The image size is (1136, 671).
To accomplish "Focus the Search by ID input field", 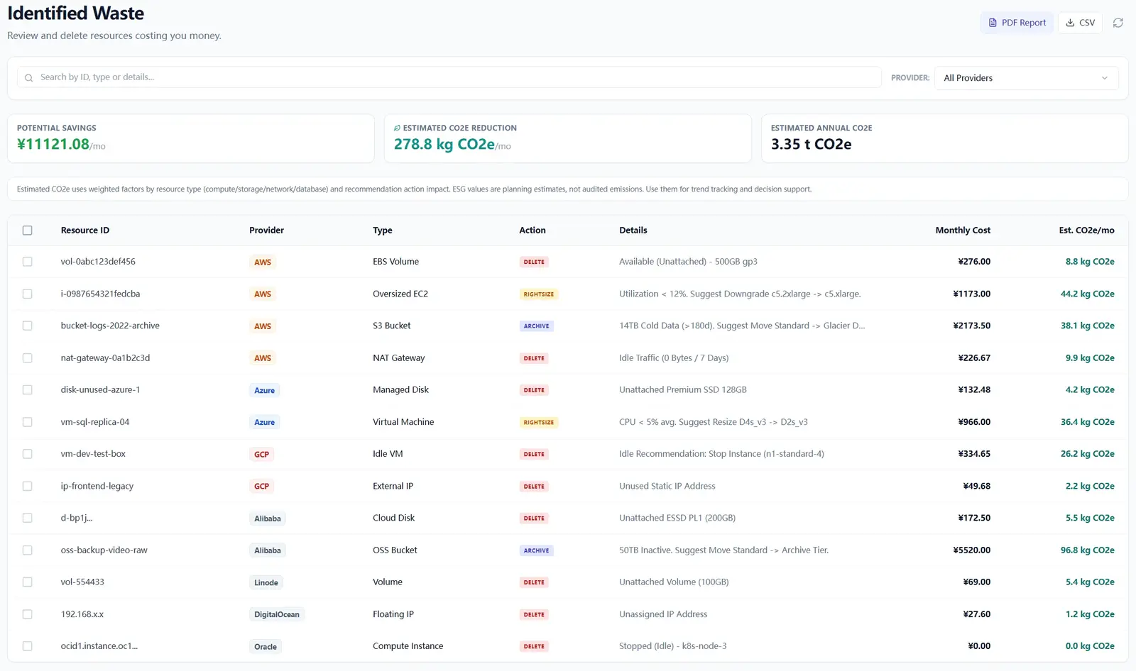I will pos(449,77).
